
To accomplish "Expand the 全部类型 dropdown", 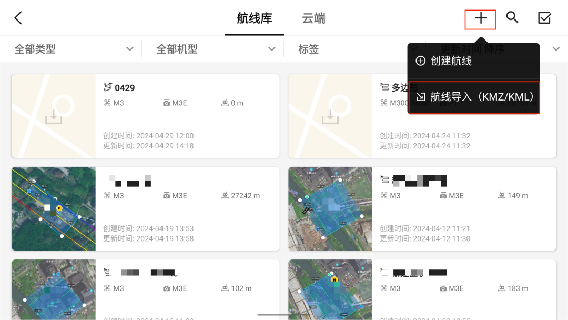I will 74,49.
